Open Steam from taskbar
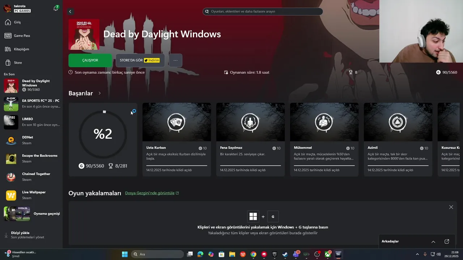 point(285,254)
